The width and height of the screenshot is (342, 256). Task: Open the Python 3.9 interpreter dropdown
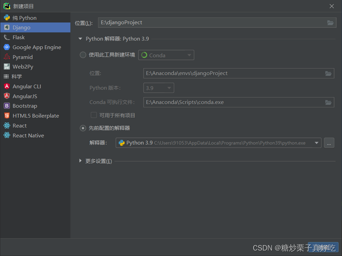(x=218, y=143)
